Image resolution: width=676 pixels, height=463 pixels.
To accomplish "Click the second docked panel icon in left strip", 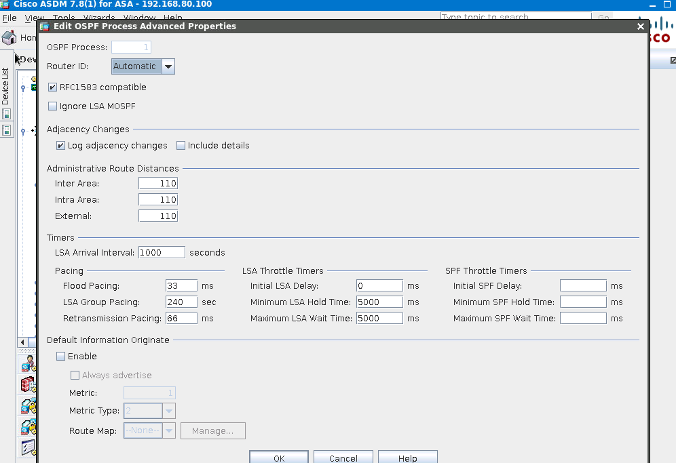I will coord(7,130).
